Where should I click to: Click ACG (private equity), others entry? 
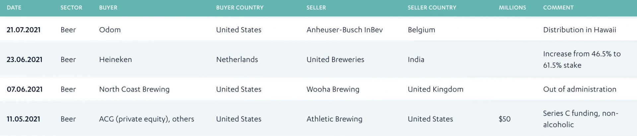coord(147,119)
